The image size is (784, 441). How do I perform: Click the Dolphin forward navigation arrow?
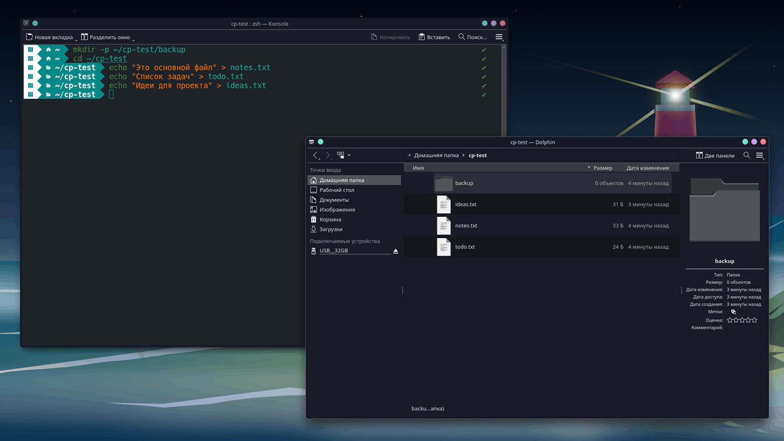(328, 155)
